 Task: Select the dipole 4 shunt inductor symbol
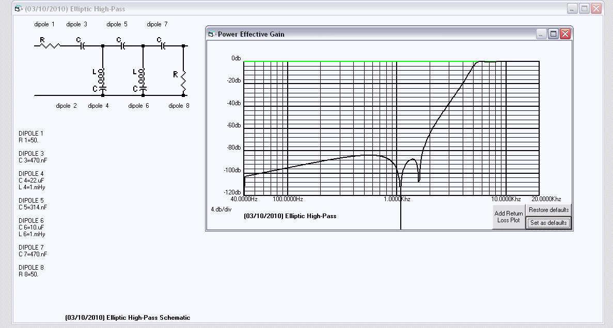click(x=100, y=76)
